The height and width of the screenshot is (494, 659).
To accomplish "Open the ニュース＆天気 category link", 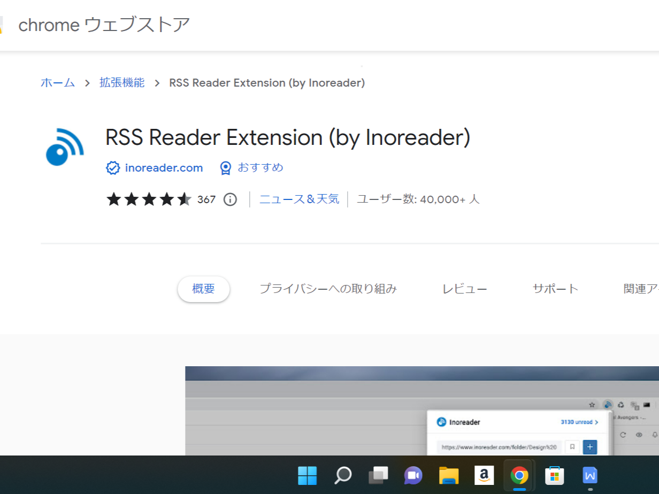I will [x=299, y=199].
